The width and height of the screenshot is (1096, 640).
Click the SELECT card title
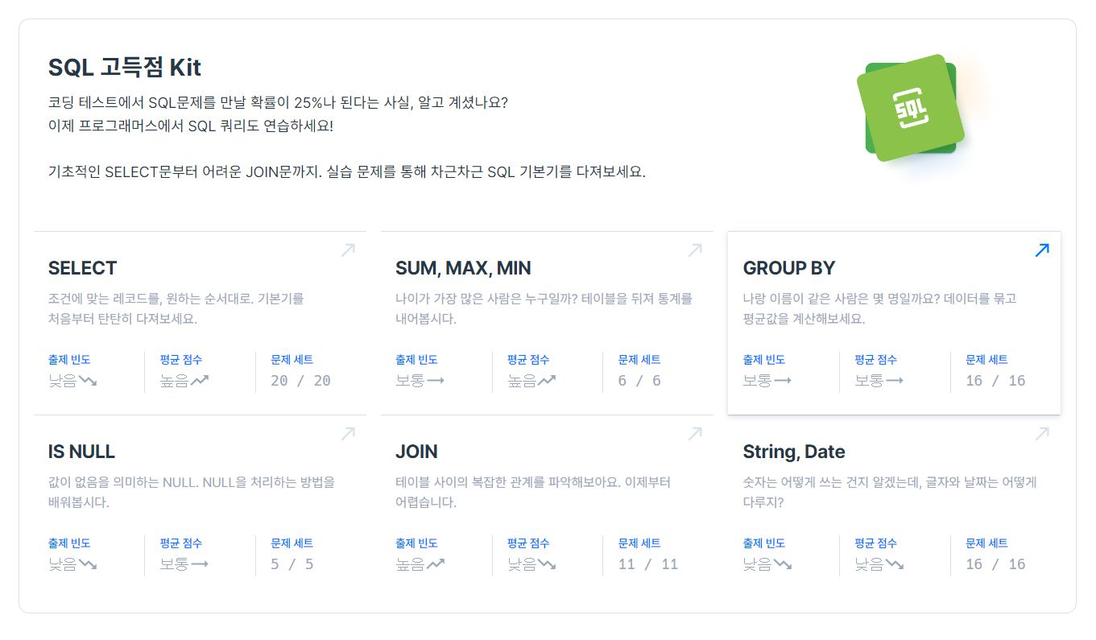(82, 268)
